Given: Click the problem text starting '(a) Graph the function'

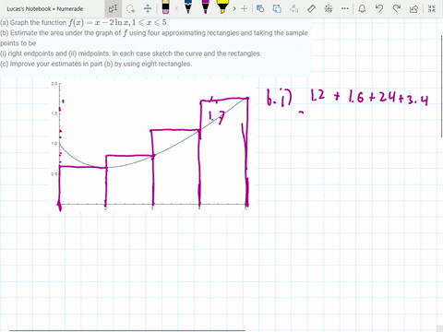Looking at the screenshot, I should (84, 22).
